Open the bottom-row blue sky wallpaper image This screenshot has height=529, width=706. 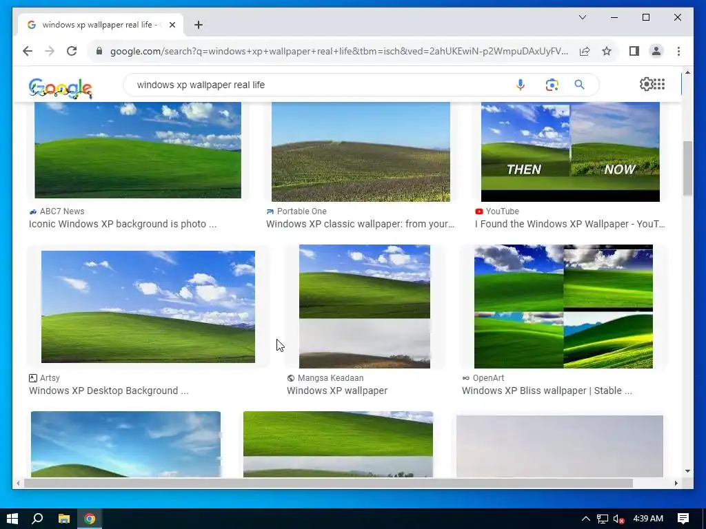pyautogui.click(x=125, y=444)
